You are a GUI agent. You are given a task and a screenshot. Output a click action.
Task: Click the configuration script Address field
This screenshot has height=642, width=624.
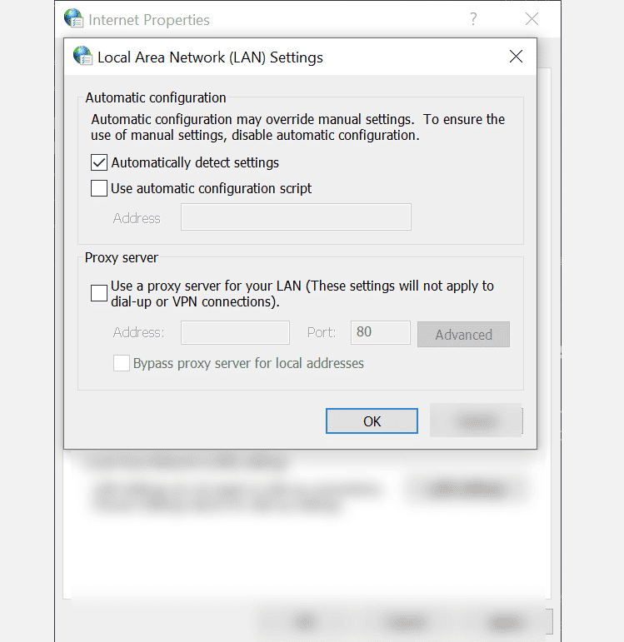pyautogui.click(x=297, y=217)
